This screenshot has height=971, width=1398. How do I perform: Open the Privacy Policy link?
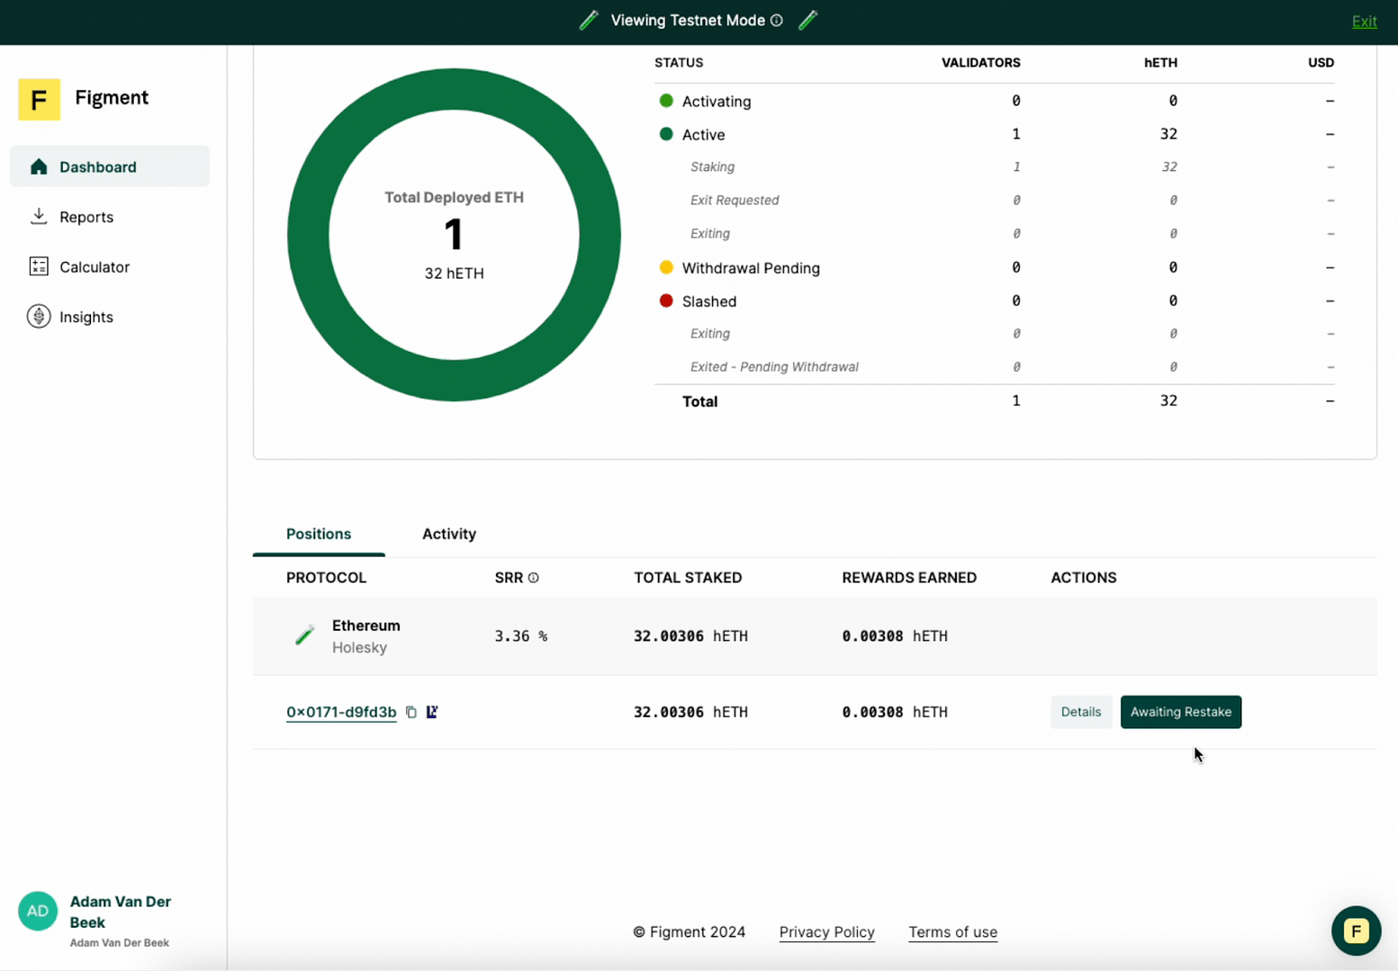[826, 932]
